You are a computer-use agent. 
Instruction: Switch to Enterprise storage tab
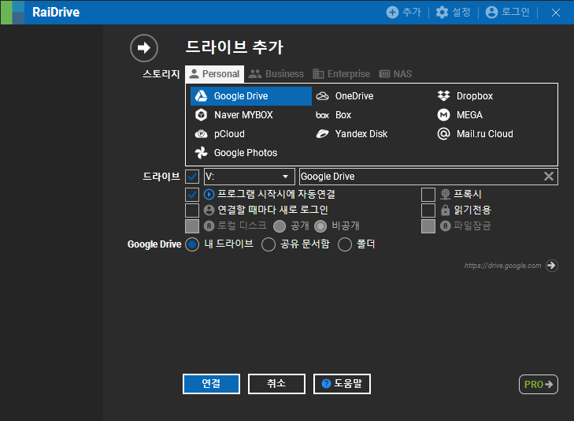click(x=341, y=74)
